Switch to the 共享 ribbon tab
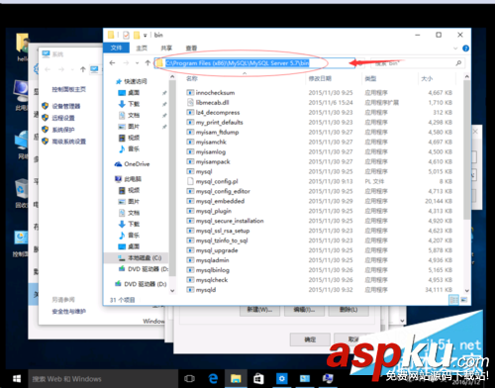Viewport: 495px width, 388px height. pos(166,48)
